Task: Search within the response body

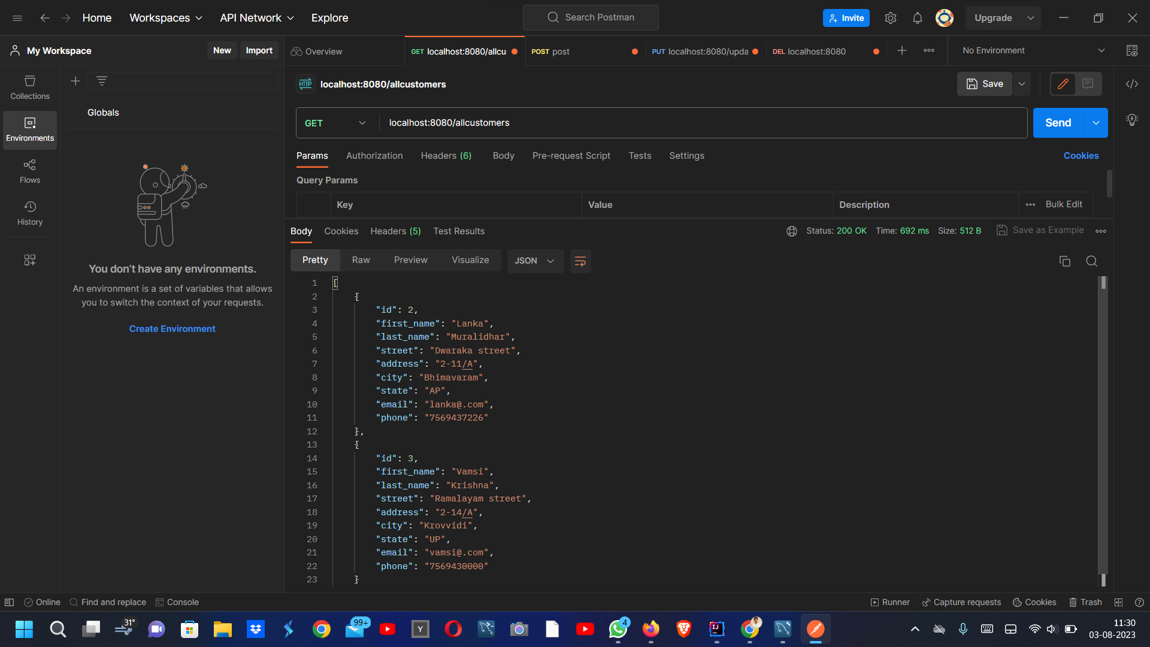Action: click(x=1091, y=261)
